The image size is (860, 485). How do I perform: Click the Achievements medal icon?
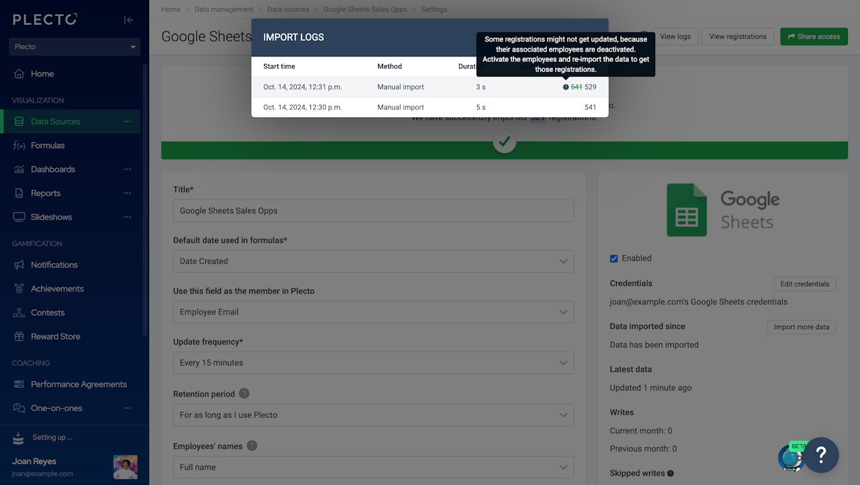[19, 289]
